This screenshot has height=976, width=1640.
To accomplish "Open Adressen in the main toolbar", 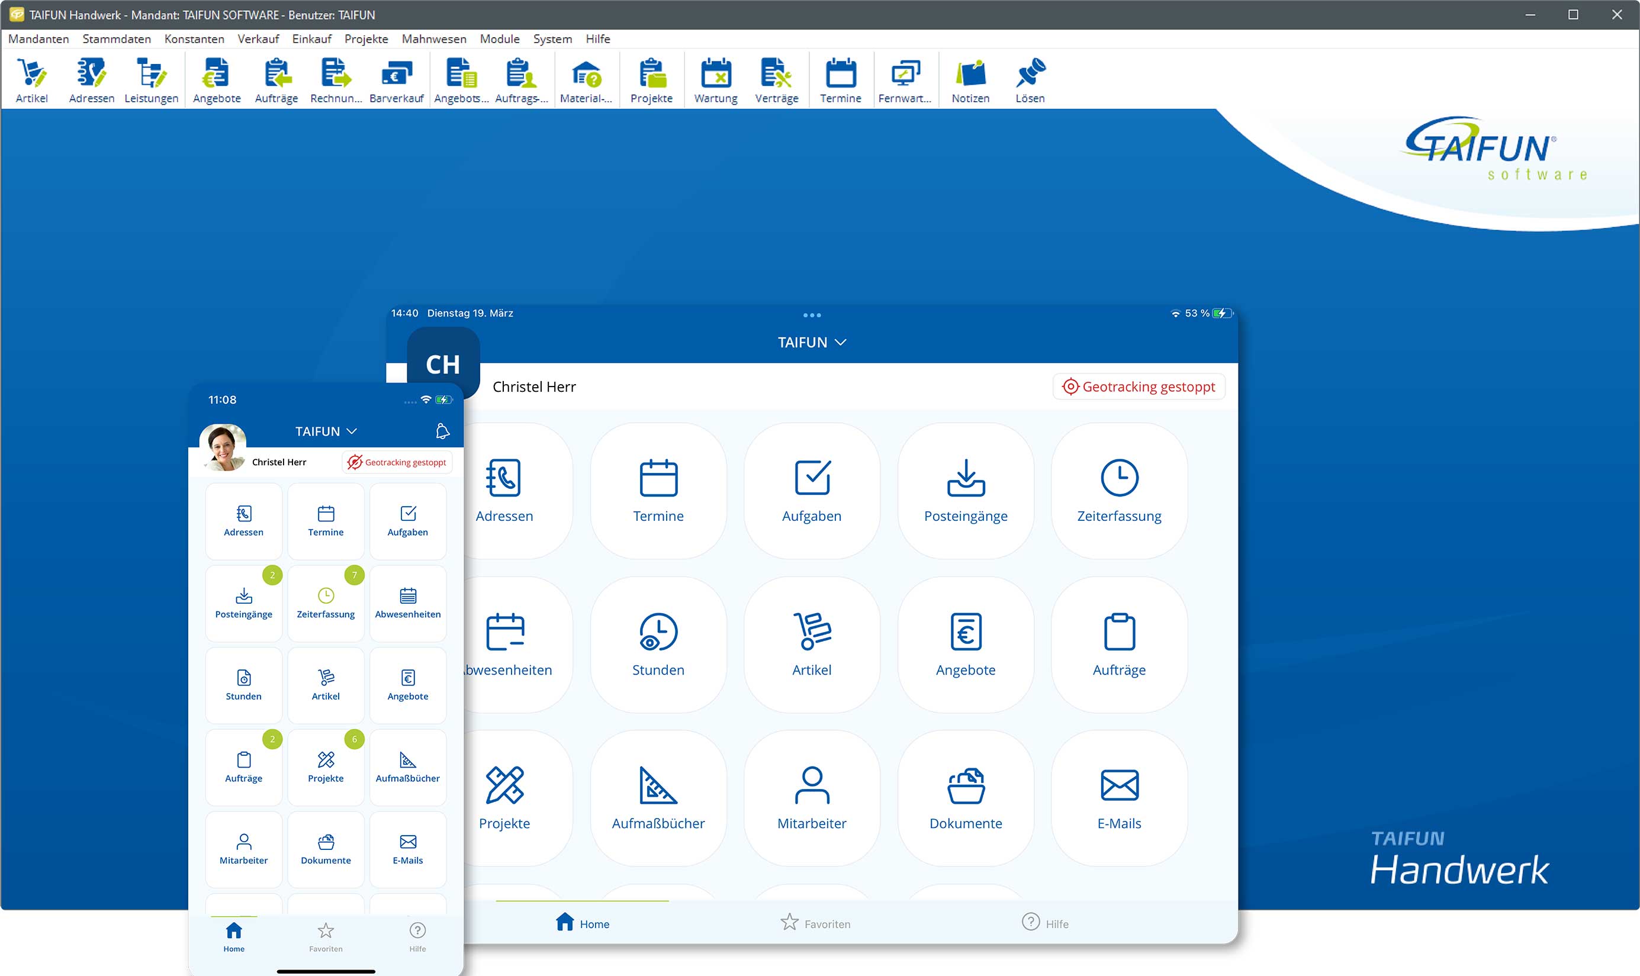I will tap(91, 79).
